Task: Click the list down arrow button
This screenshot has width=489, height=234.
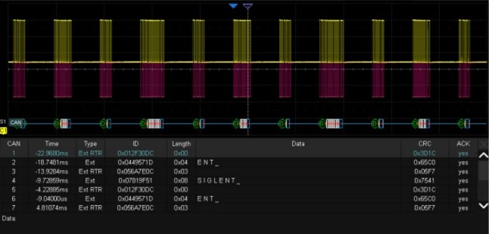Action: click(x=483, y=205)
